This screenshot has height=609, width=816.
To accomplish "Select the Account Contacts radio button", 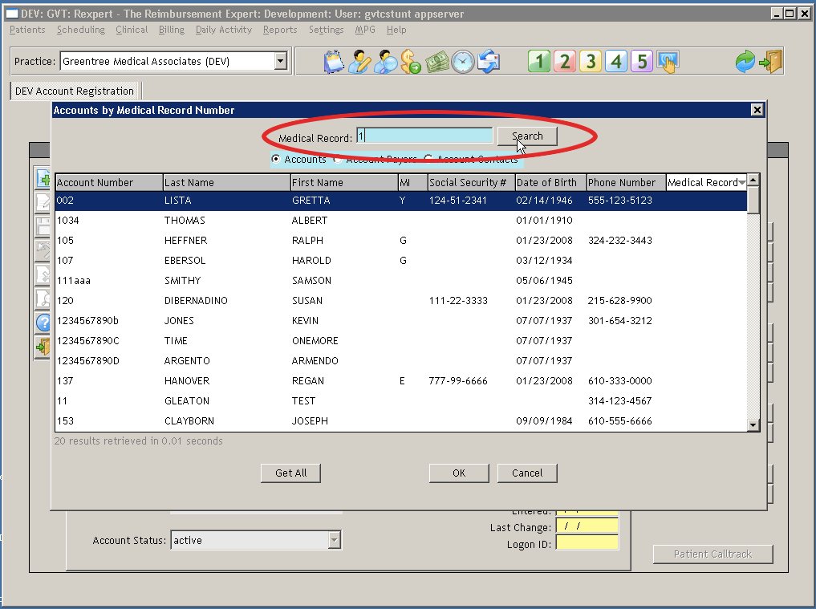I will click(x=428, y=159).
